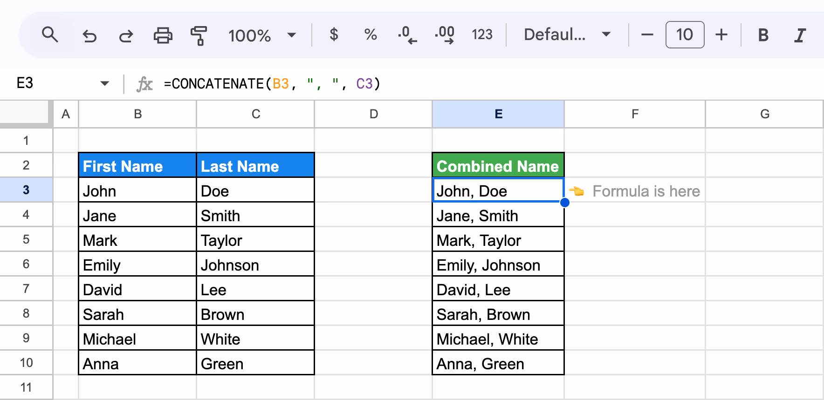Open more number formats (123)

(x=482, y=35)
